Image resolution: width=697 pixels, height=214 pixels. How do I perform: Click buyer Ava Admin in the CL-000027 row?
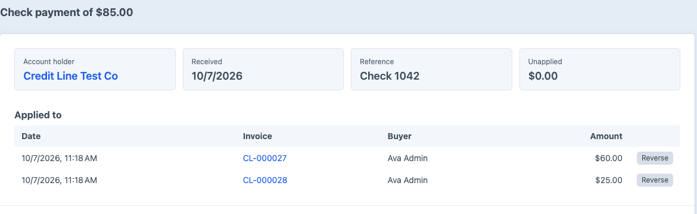[407, 158]
